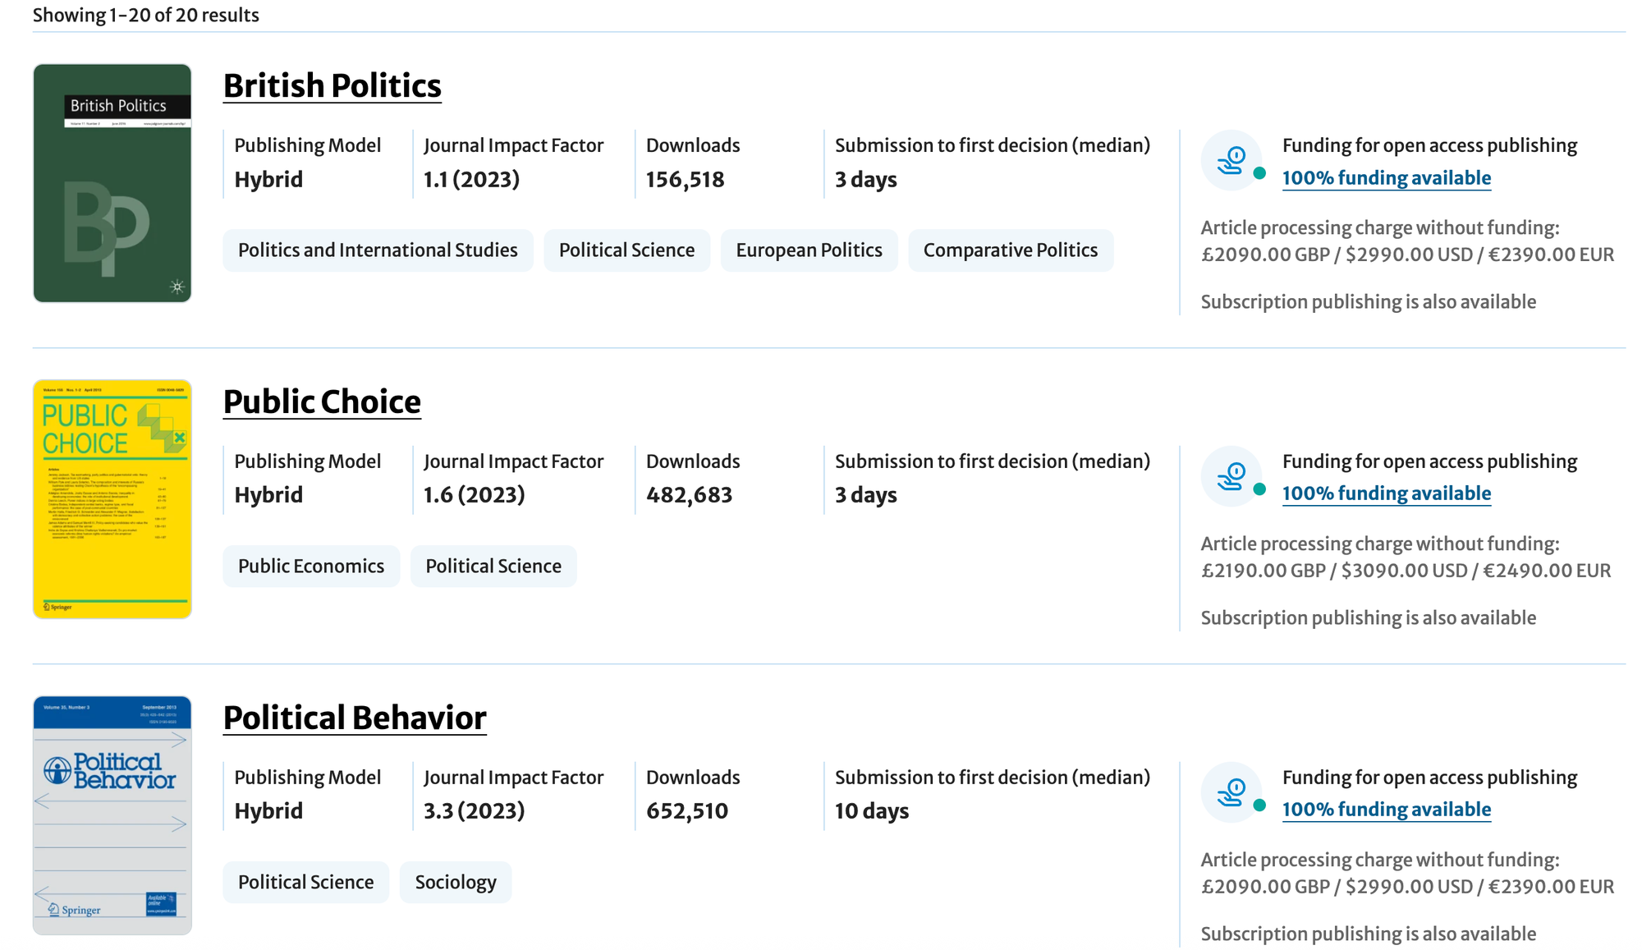Click Public Choice's 'Subscription publishing is also available' text
The height and width of the screenshot is (950, 1642).
coord(1369,618)
